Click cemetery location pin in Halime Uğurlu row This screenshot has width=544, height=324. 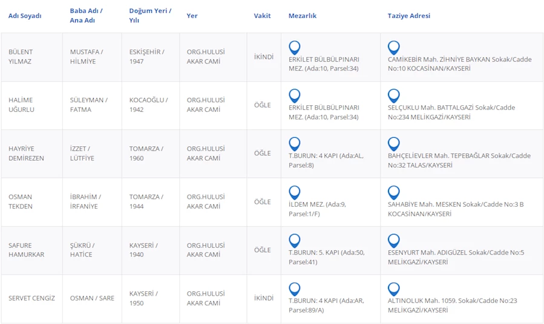tap(295, 95)
